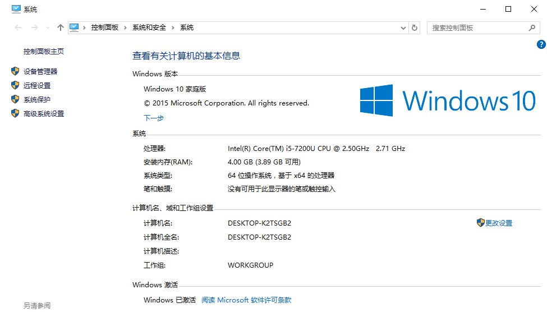
Task: Select 控制面板 in the breadcrumb path
Action: (105, 27)
